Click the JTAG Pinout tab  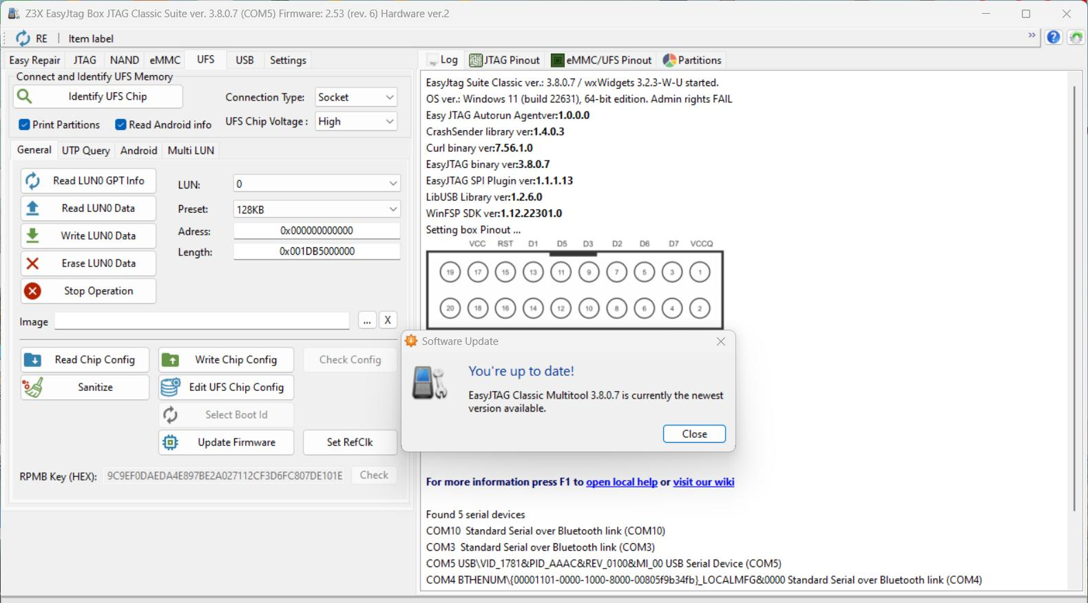pyautogui.click(x=505, y=60)
